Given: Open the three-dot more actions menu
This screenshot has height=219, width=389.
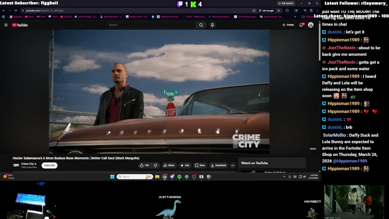Looking at the screenshot, I should pyautogui.click(x=233, y=165).
